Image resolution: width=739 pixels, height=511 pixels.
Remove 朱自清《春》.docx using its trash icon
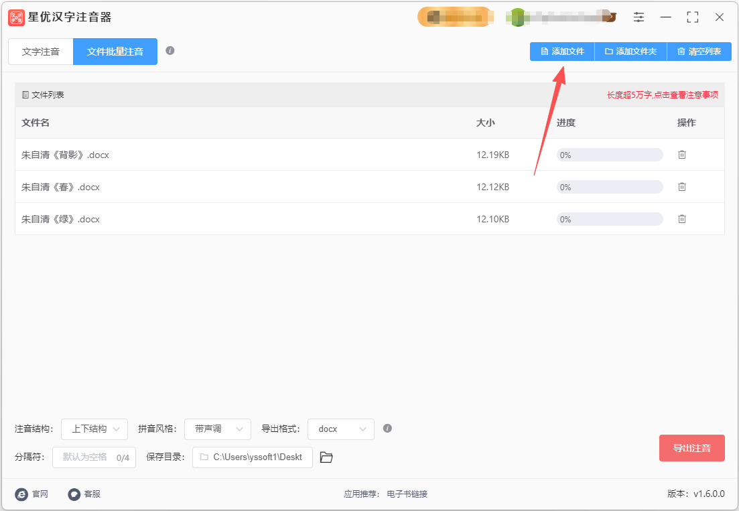[681, 186]
